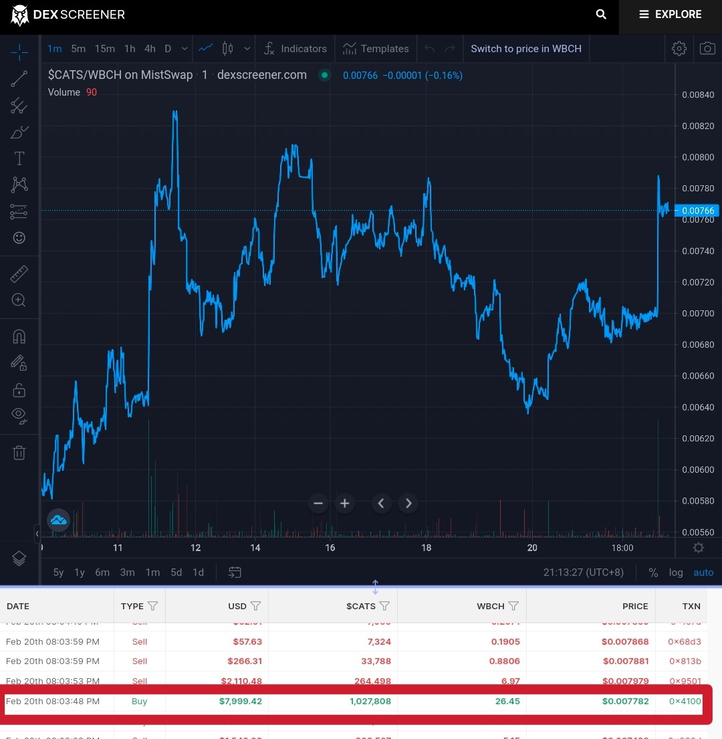722x739 pixels.
Task: Take a chart snapshot with camera icon
Action: (707, 49)
